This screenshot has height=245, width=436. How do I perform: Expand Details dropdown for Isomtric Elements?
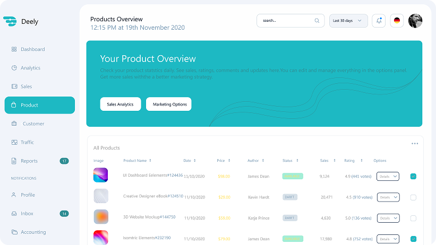coord(388,239)
